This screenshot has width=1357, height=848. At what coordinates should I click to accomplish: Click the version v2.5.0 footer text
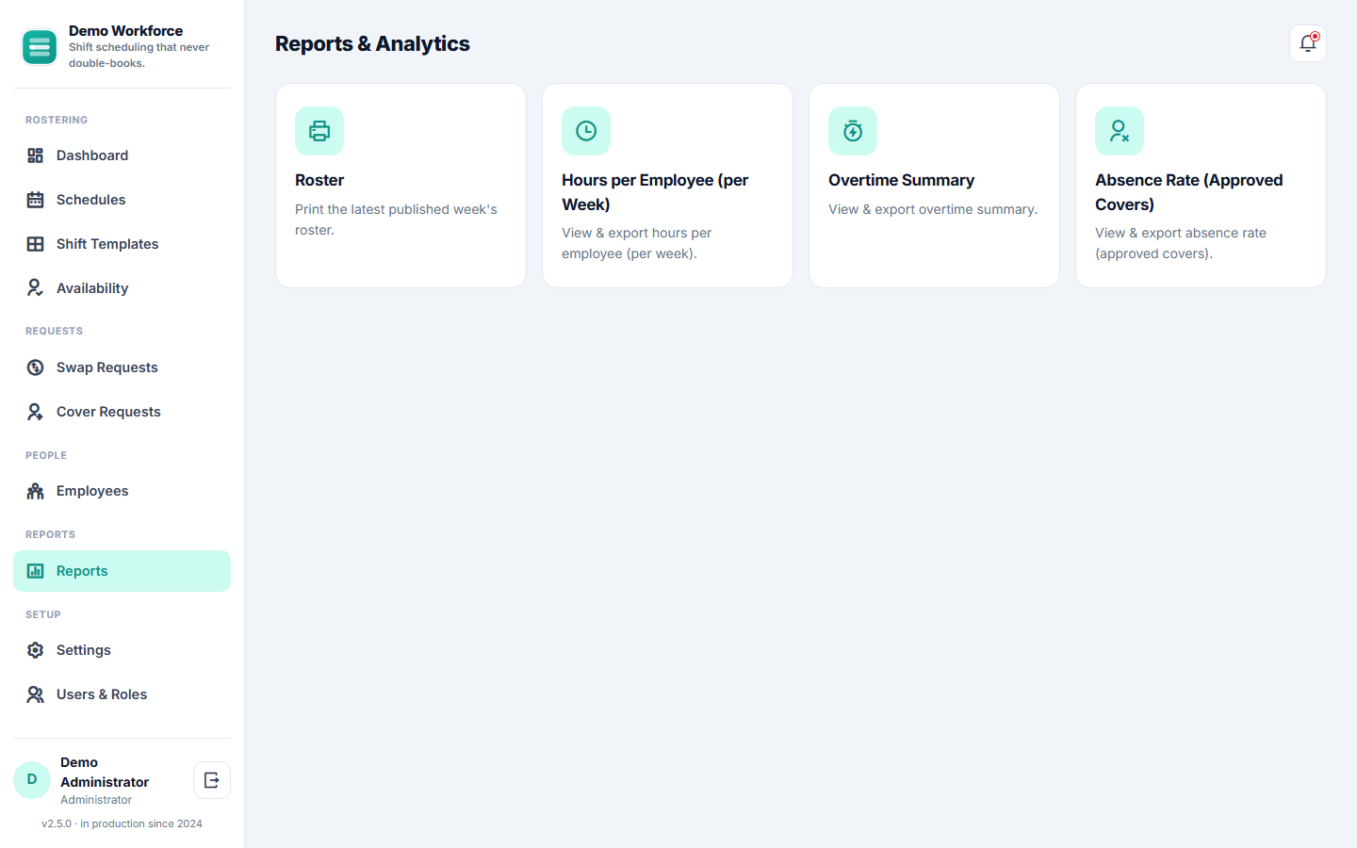coord(122,824)
